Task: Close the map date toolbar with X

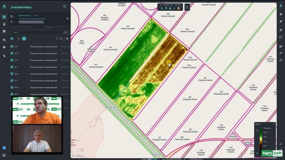Action: point(160,5)
